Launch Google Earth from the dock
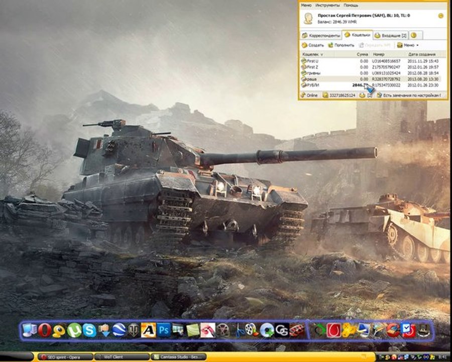This screenshot has width=452, height=362. [x=119, y=330]
